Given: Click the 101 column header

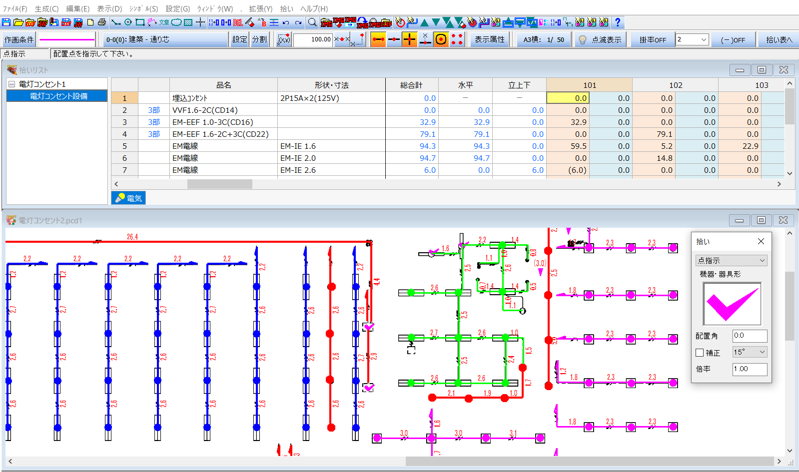Looking at the screenshot, I should (x=590, y=85).
